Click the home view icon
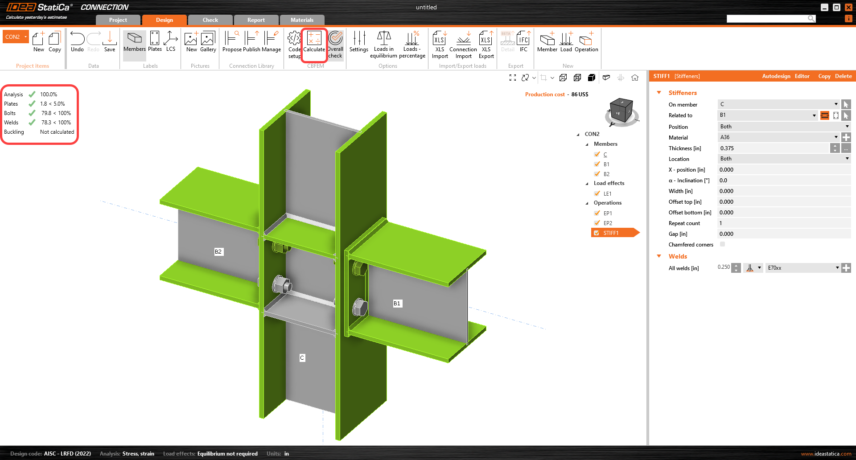 [635, 78]
